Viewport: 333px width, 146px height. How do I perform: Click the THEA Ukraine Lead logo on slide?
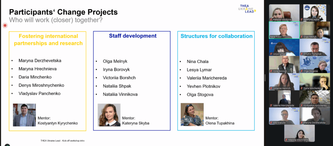tap(247, 8)
